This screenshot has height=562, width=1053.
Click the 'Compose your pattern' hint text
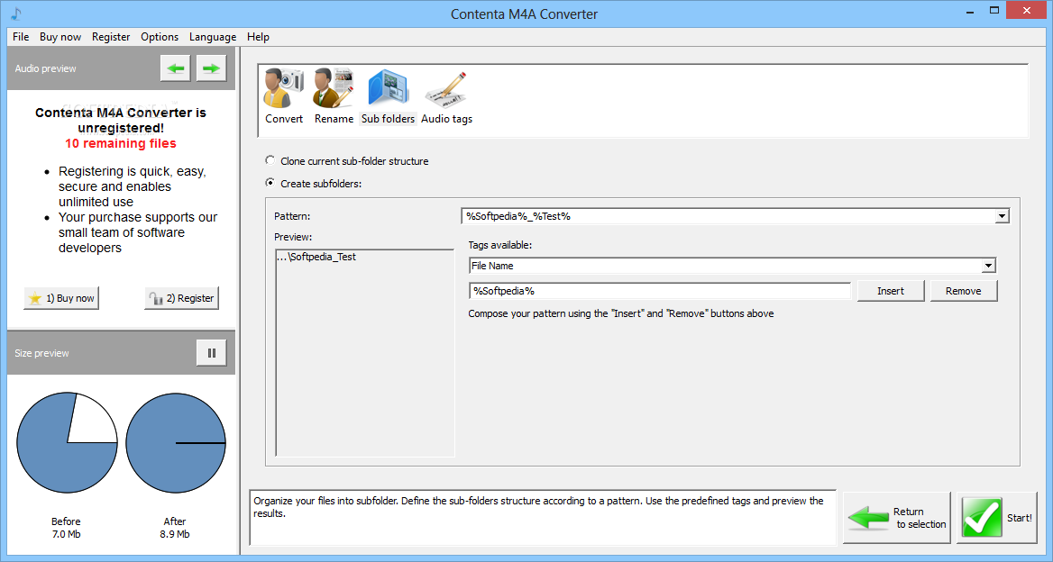click(620, 313)
